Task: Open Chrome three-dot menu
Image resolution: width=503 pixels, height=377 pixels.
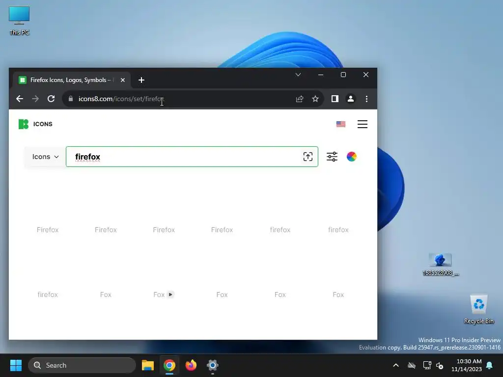Action: 366,99
